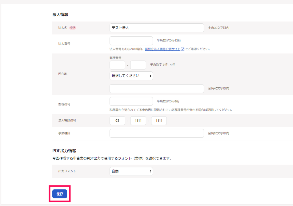Screen dimensions: 293x206
Task: Focus the 事業種目 input field
Action: point(157,133)
